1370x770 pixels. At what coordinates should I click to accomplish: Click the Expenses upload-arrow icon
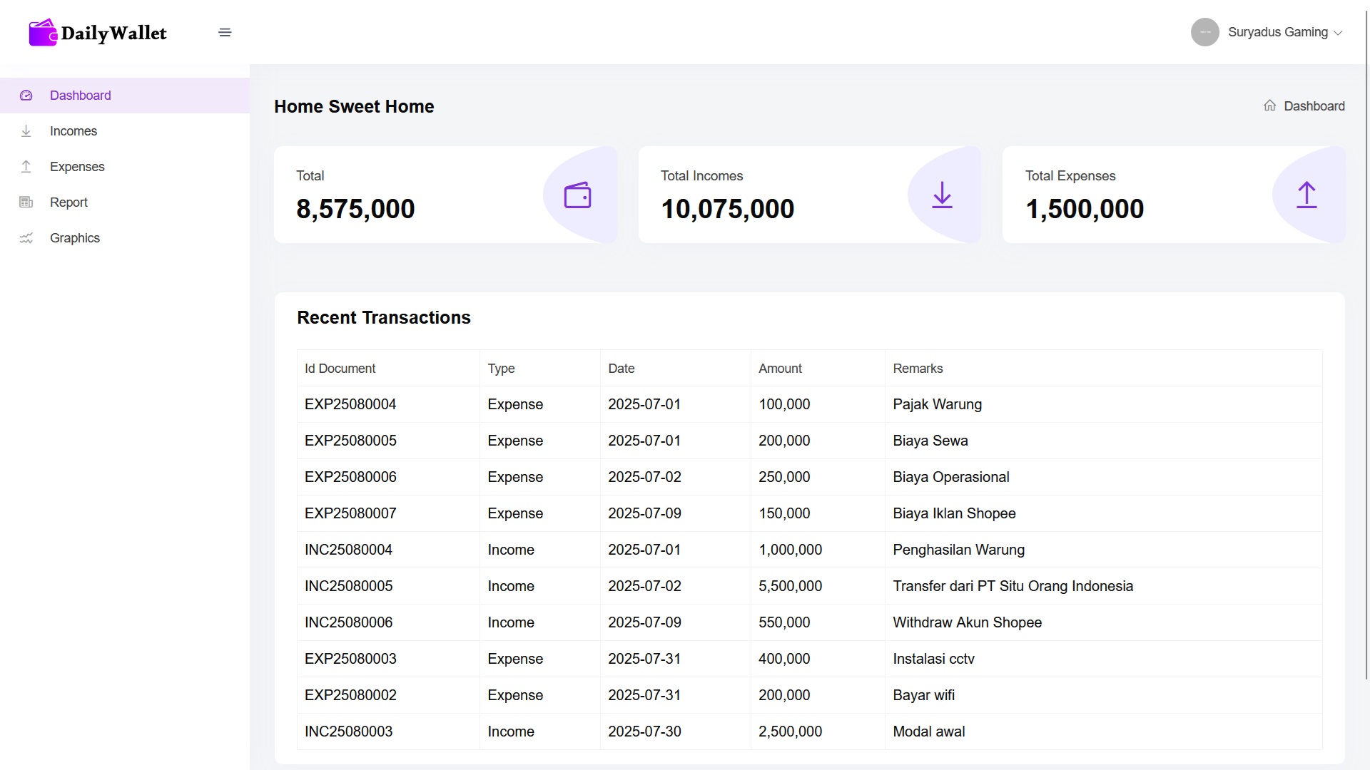[26, 166]
